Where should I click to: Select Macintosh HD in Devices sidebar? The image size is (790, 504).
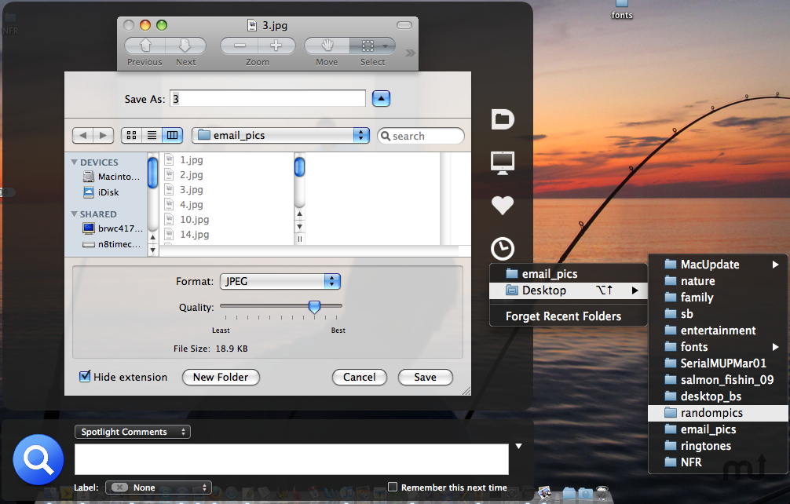(112, 176)
